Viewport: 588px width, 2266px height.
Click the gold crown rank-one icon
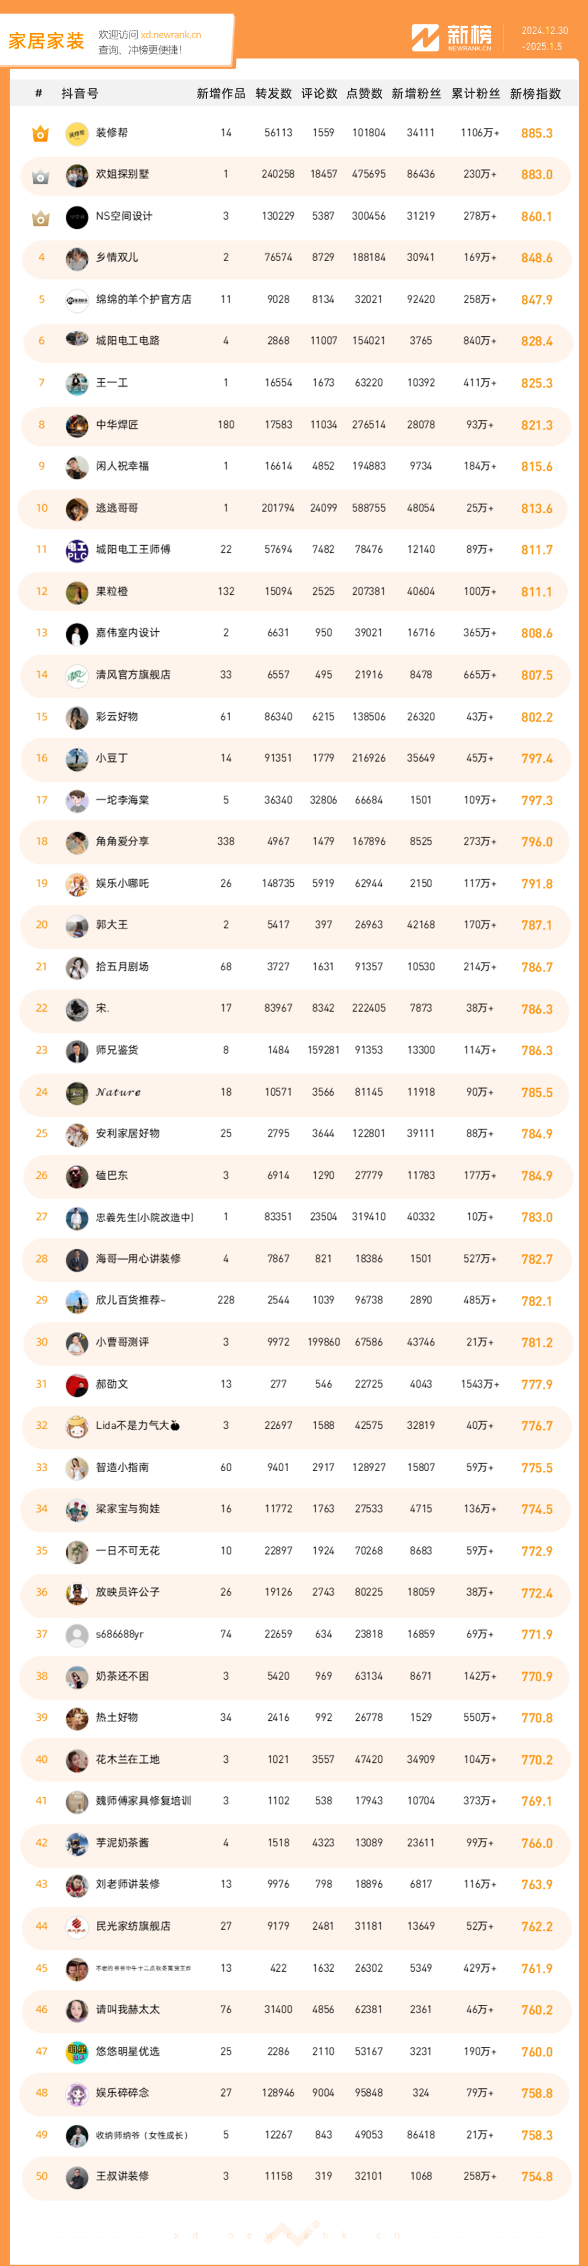pyautogui.click(x=40, y=134)
